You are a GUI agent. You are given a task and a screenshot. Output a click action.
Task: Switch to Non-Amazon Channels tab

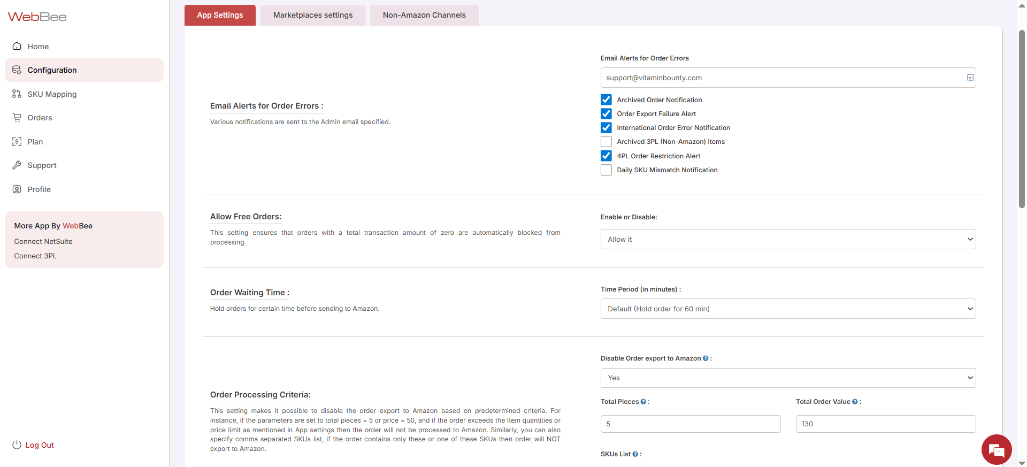[424, 15]
